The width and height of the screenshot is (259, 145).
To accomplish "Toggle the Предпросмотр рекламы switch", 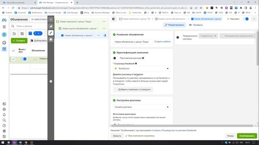I will point(178,37).
